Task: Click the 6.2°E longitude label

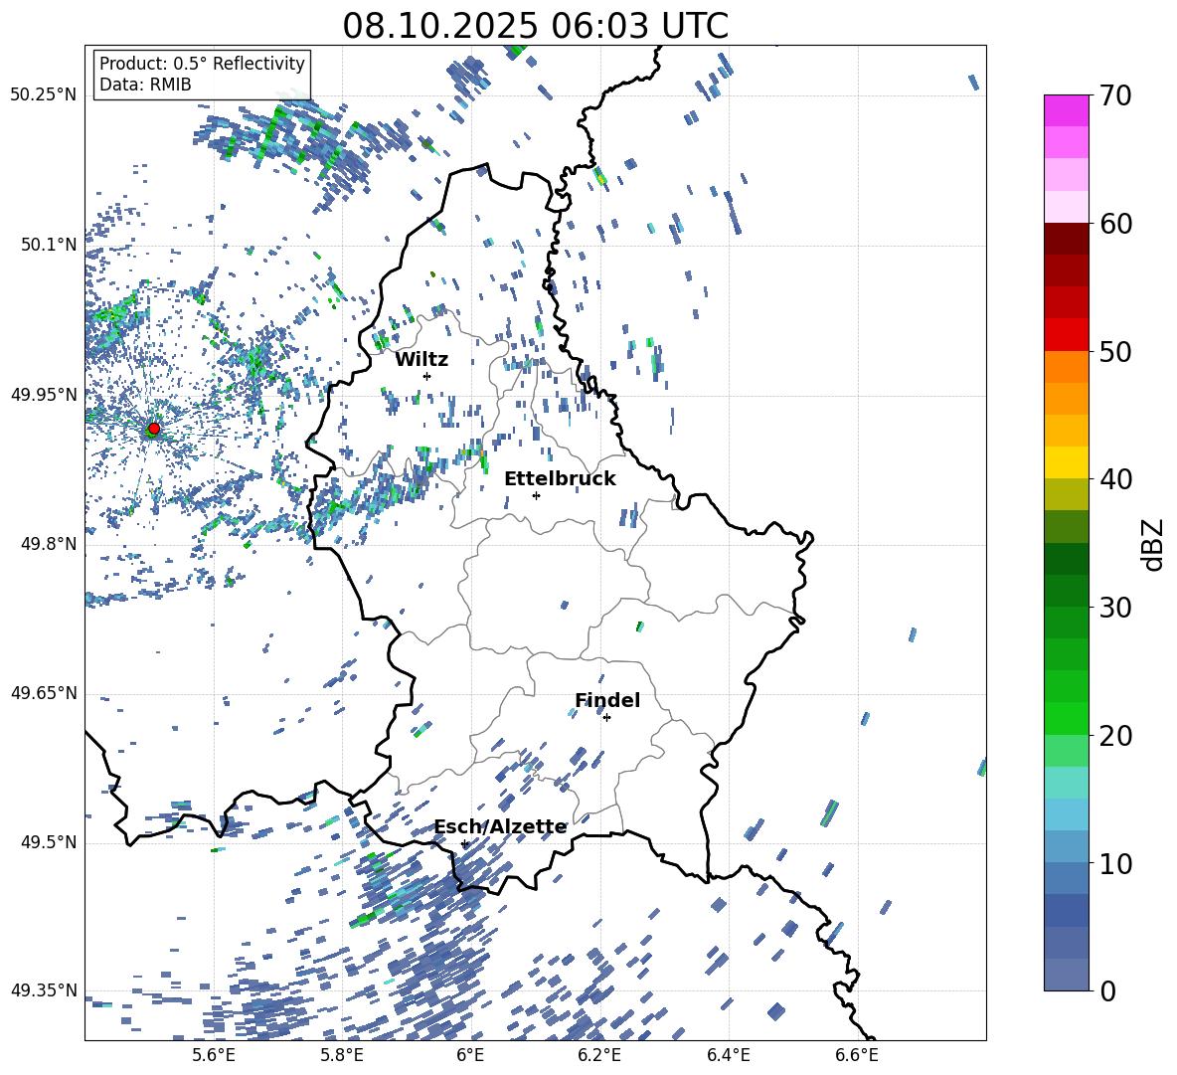Action: click(599, 1055)
